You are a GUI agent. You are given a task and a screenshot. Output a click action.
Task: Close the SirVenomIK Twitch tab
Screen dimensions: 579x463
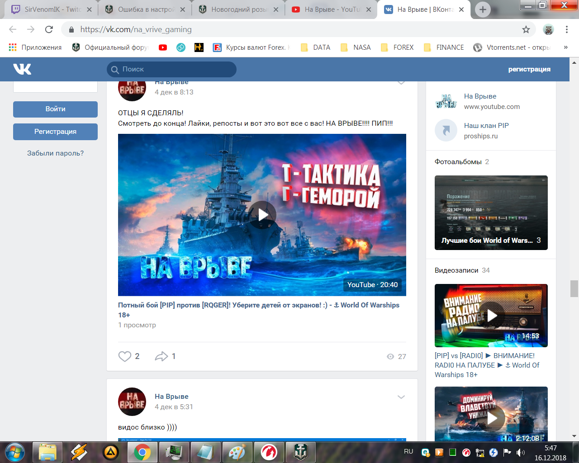pyautogui.click(x=89, y=9)
